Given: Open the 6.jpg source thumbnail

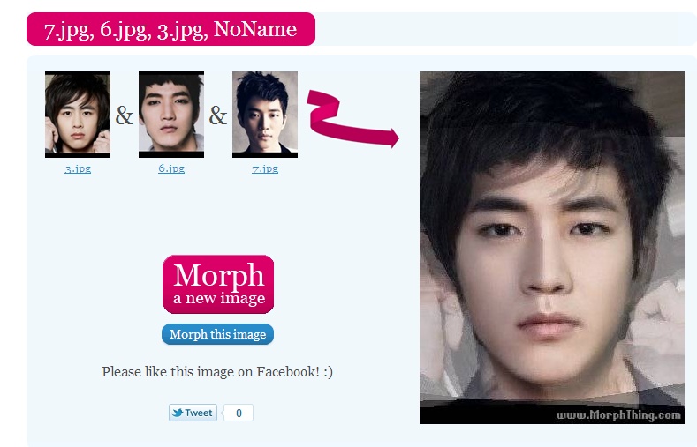Looking at the screenshot, I should [171, 115].
